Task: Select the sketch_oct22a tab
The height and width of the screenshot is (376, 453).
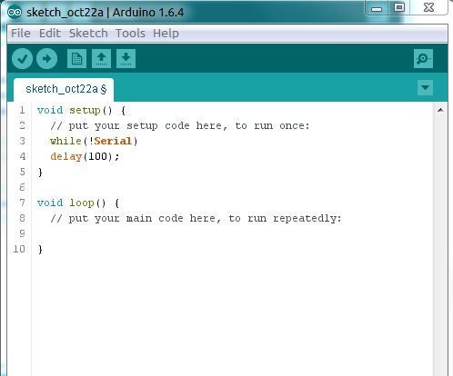Action: tap(64, 90)
